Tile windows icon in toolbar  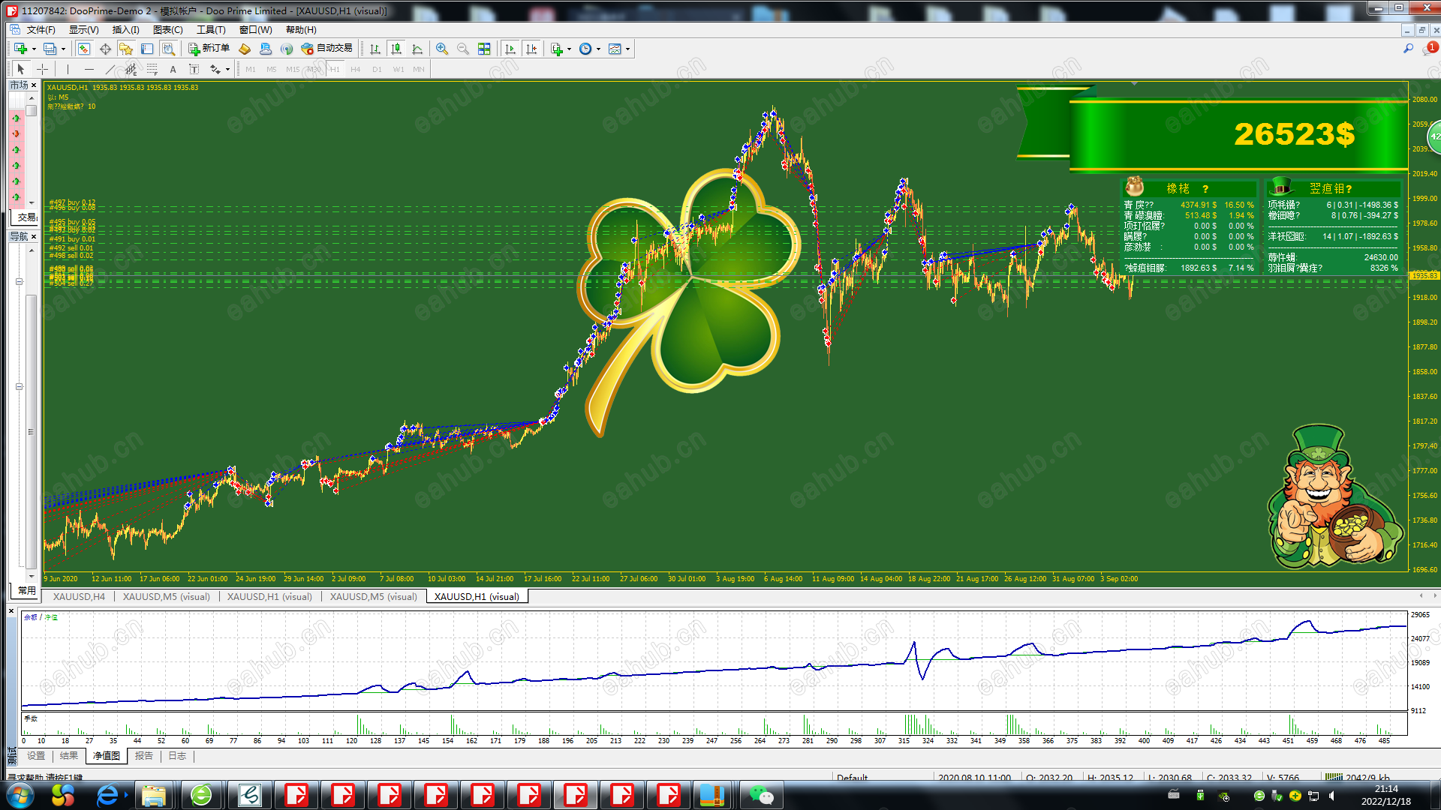pos(484,49)
